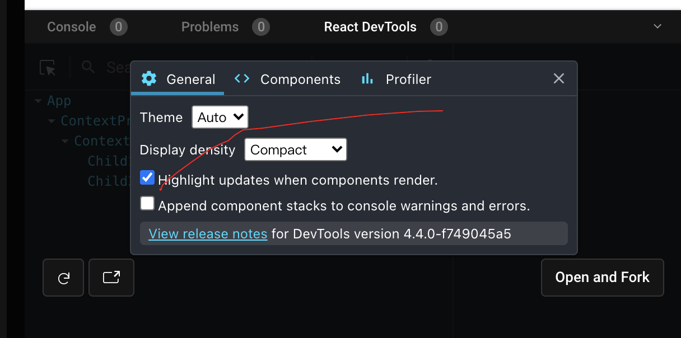681x338 pixels.
Task: Close the settings dialog with the X icon
Action: click(x=558, y=78)
